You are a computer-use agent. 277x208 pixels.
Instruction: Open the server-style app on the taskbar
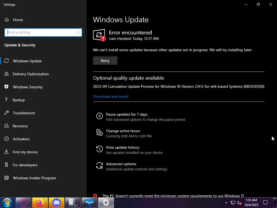[73, 203]
